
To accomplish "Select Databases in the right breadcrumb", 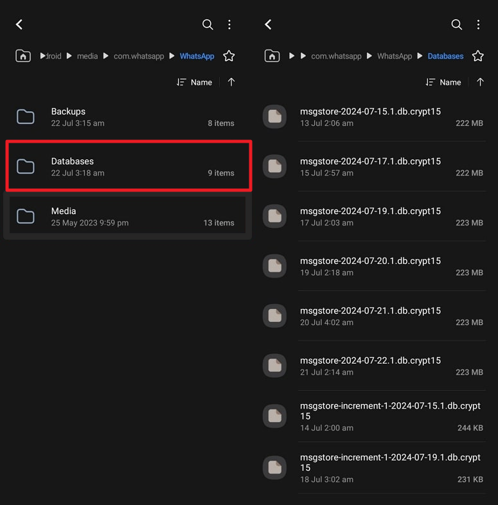I will click(x=445, y=56).
